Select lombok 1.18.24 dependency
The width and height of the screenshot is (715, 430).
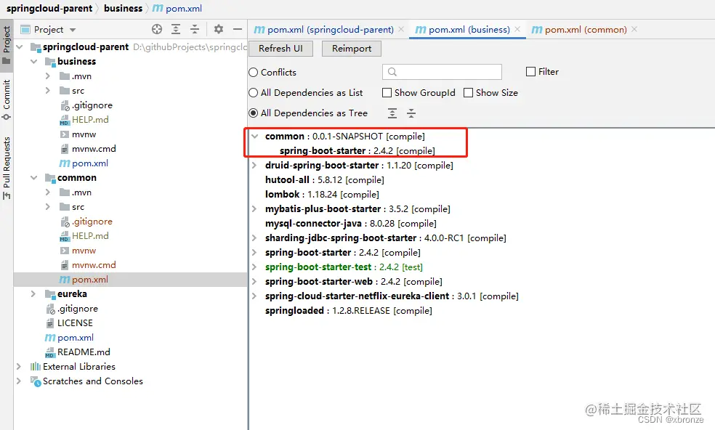[x=322, y=194]
